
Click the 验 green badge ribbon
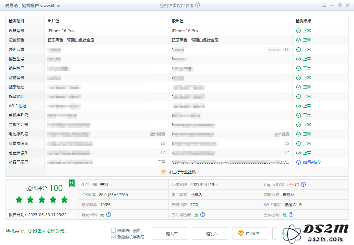(x=72, y=183)
